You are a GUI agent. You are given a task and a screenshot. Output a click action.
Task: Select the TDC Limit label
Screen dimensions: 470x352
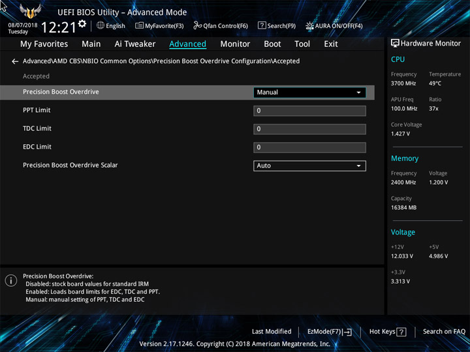37,128
